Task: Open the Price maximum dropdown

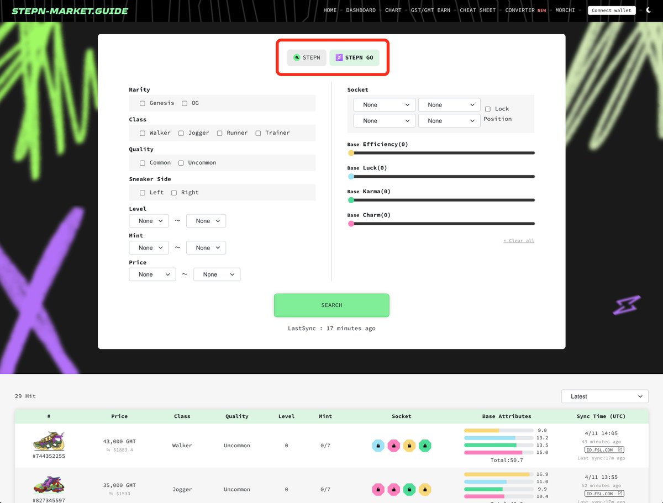Action: click(x=217, y=274)
